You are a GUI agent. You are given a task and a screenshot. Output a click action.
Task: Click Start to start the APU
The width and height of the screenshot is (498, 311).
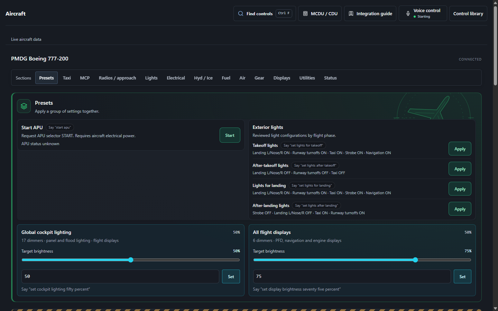click(x=230, y=135)
